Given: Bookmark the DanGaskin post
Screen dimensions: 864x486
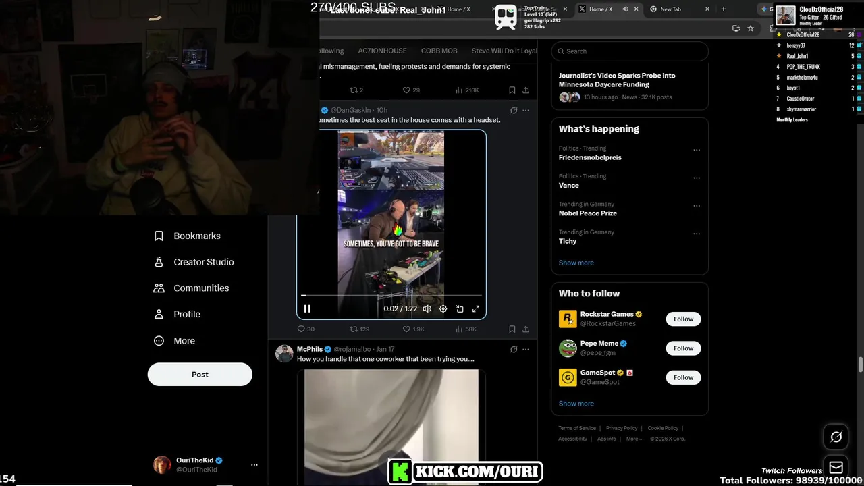Looking at the screenshot, I should (512, 329).
